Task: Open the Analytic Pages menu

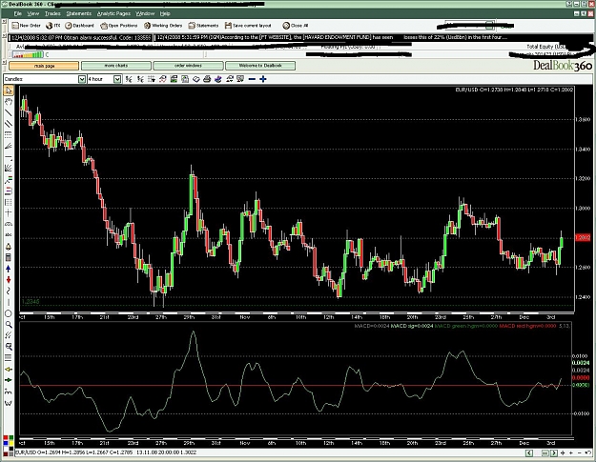Action: click(113, 13)
